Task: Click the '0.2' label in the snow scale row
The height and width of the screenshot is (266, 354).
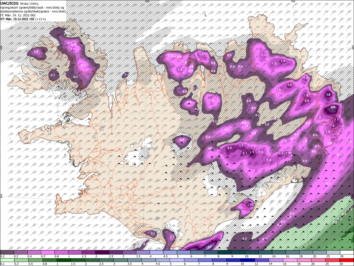Action: 2,256
